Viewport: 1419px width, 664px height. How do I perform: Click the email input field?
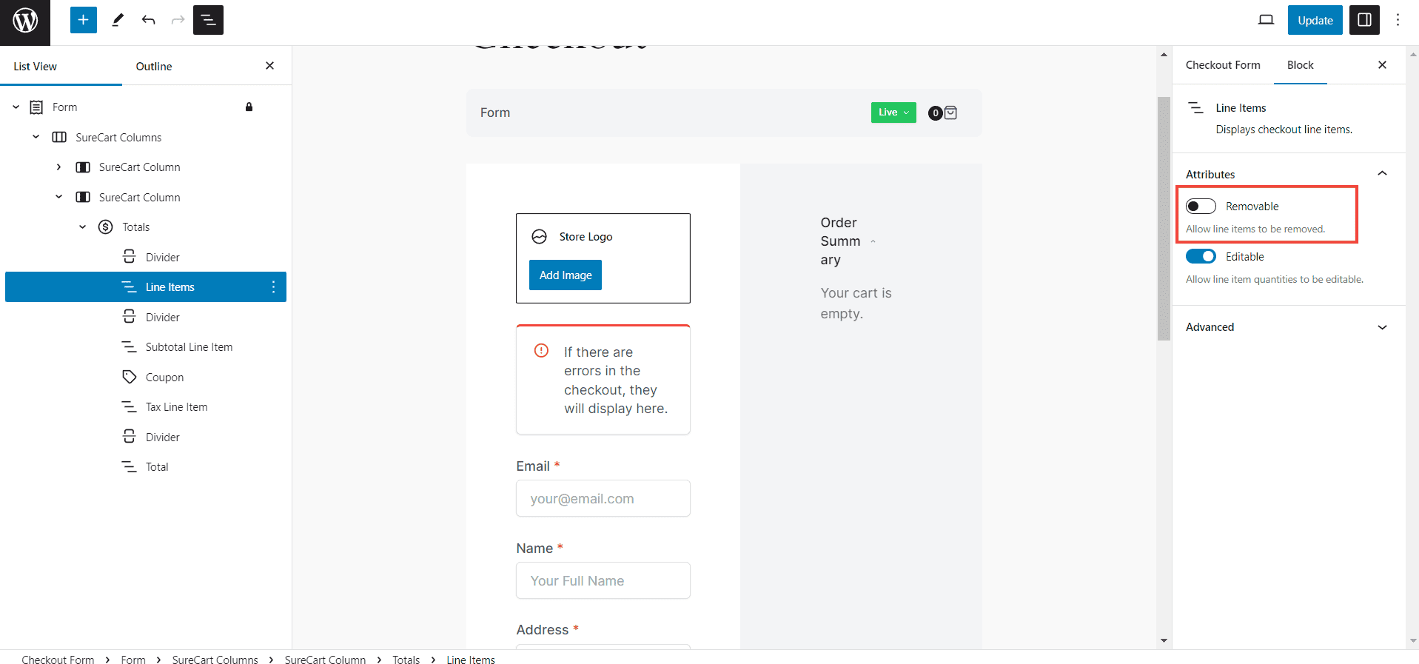click(603, 499)
